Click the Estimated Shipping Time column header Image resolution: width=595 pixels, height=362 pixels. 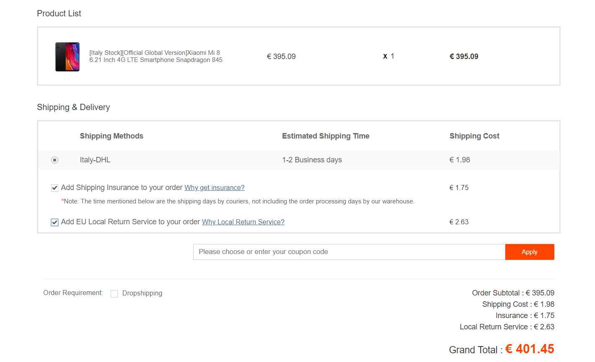[326, 136]
